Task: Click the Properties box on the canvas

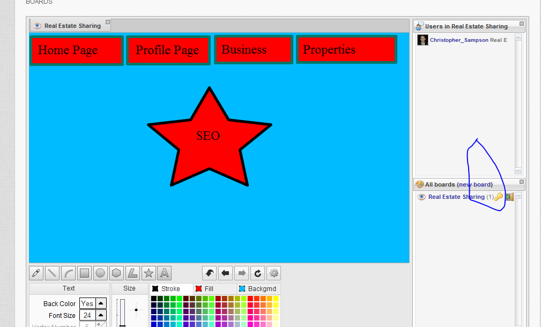Action: click(346, 50)
